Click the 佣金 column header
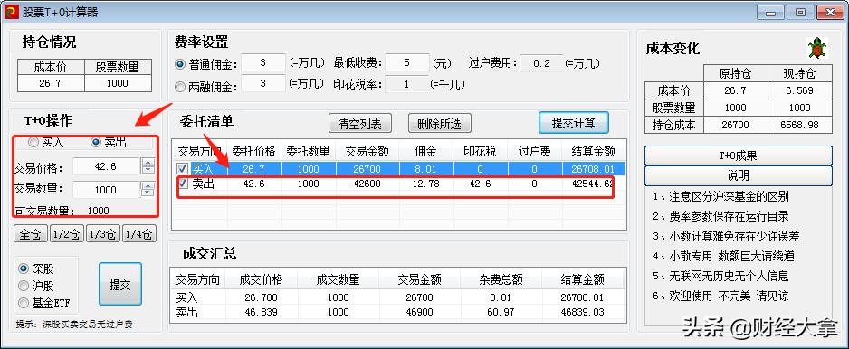The height and width of the screenshot is (349, 849). [x=425, y=151]
